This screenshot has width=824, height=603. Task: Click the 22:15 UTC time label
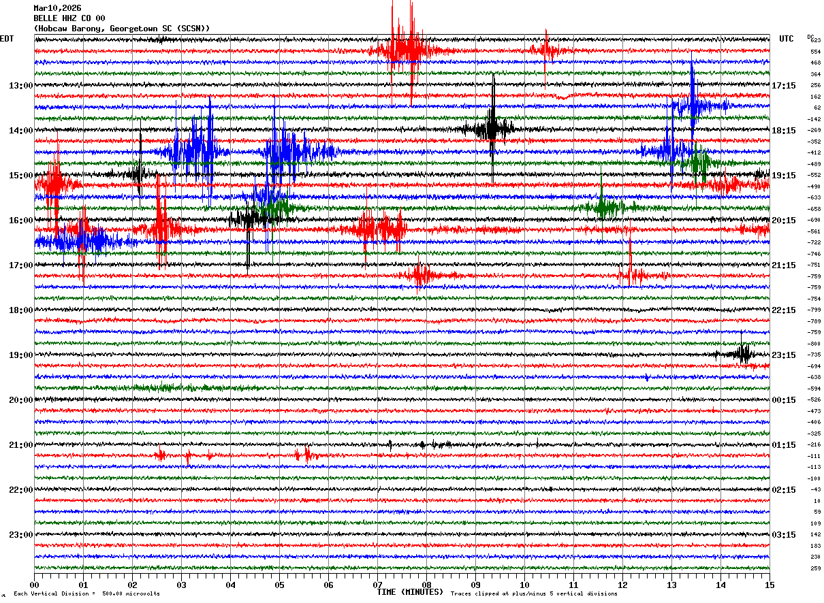pyautogui.click(x=784, y=310)
